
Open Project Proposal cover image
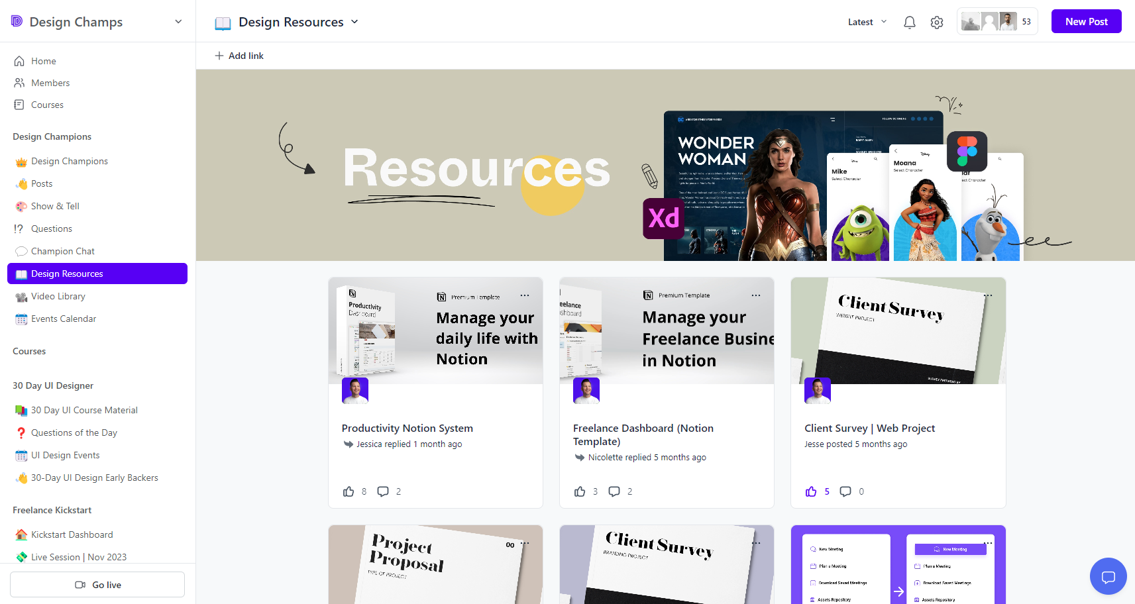pos(435,564)
